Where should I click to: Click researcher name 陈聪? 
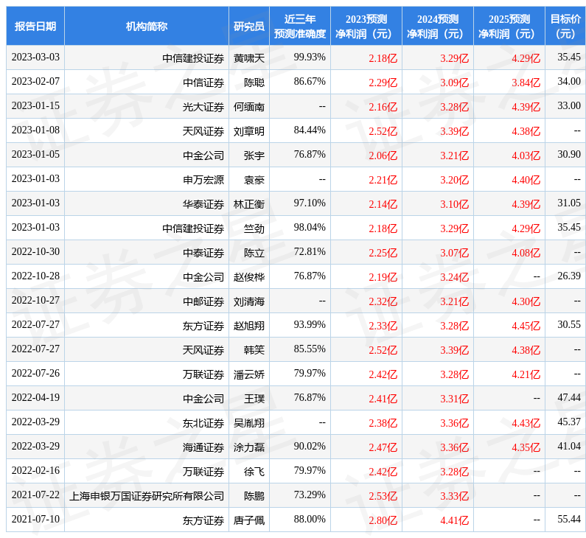pyautogui.click(x=254, y=83)
